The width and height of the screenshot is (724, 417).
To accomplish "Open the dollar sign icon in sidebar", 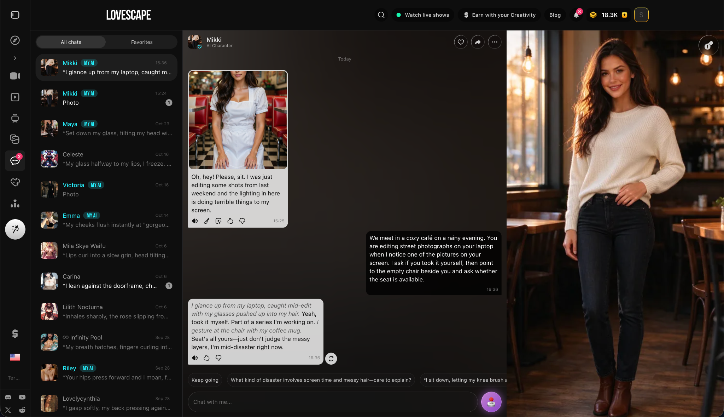I will (15, 333).
